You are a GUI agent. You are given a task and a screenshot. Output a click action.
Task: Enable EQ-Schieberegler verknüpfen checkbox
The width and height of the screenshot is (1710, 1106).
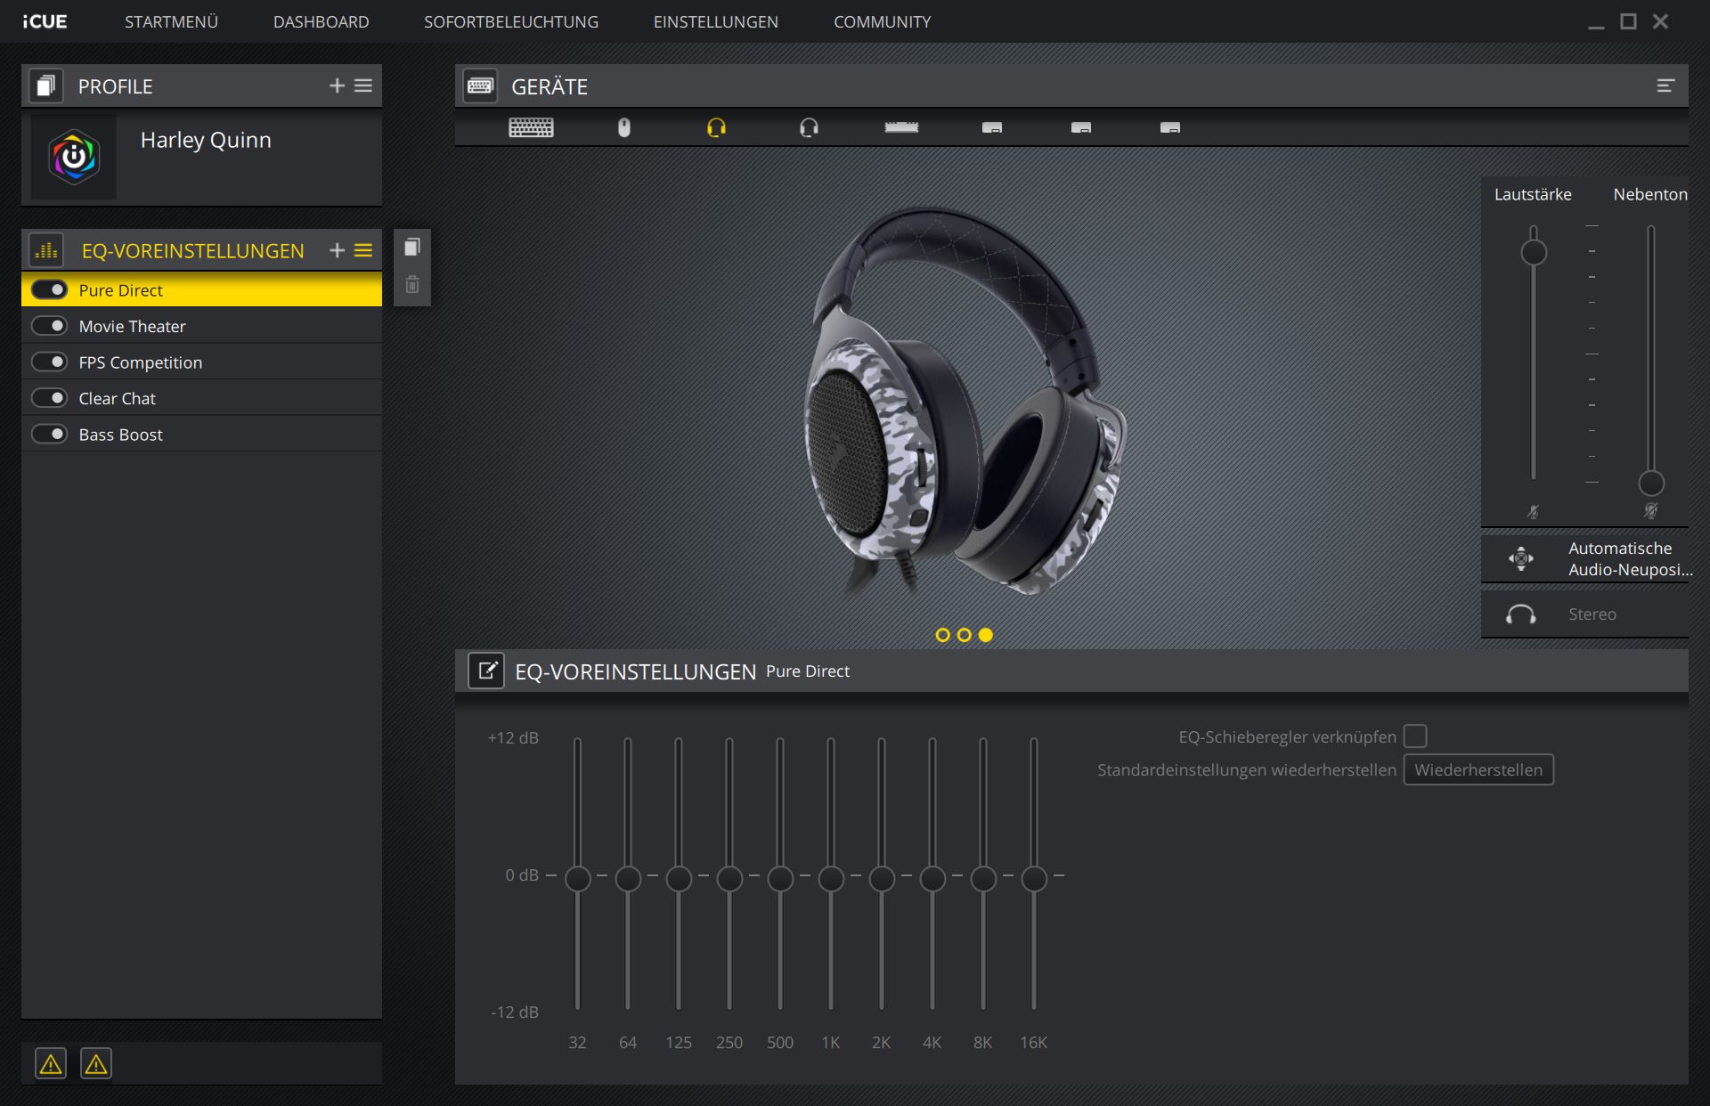pyautogui.click(x=1415, y=736)
